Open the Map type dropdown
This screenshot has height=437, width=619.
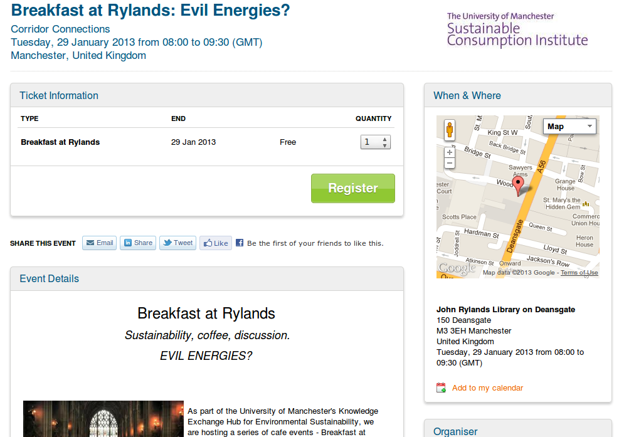(x=569, y=127)
